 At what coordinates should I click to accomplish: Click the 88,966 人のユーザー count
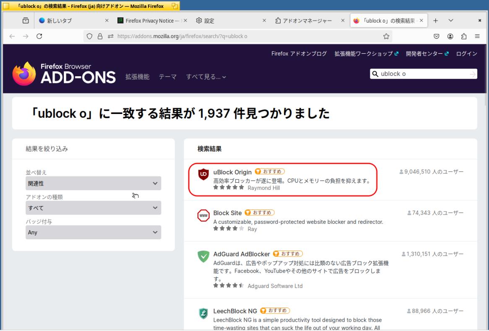(x=435, y=311)
